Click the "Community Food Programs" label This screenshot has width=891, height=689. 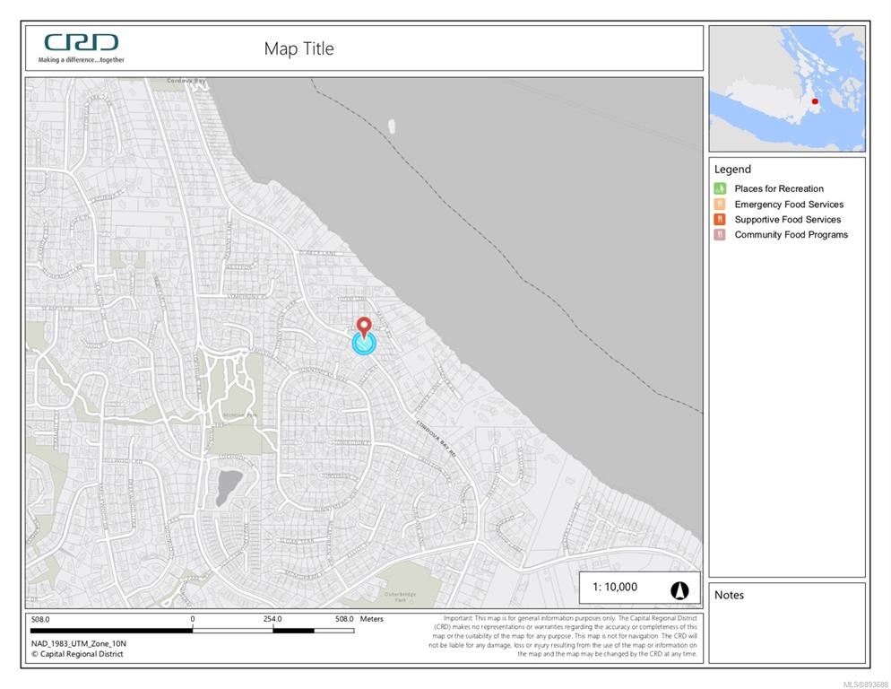point(791,234)
